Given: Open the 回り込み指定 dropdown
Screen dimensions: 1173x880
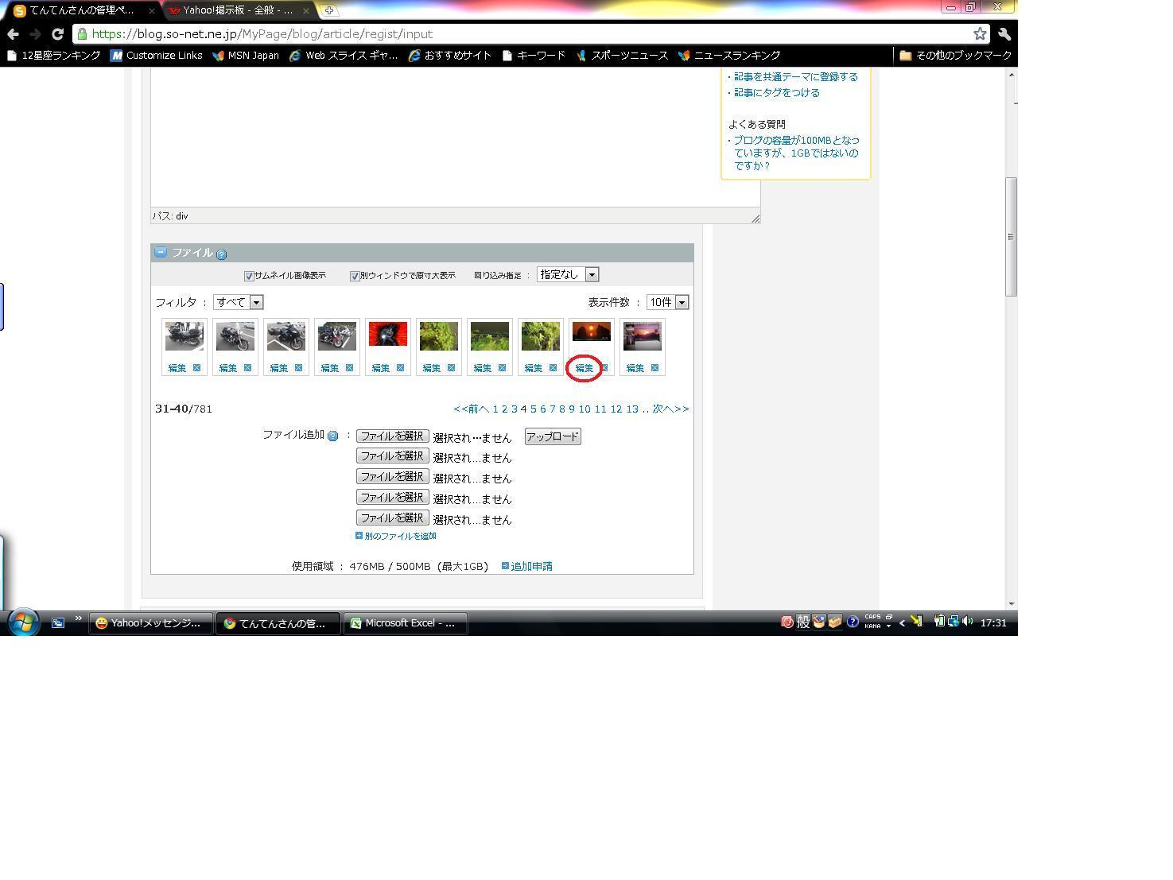Looking at the screenshot, I should (568, 274).
